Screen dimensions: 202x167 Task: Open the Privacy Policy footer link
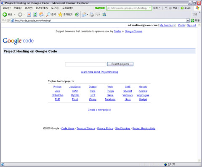click(105, 128)
